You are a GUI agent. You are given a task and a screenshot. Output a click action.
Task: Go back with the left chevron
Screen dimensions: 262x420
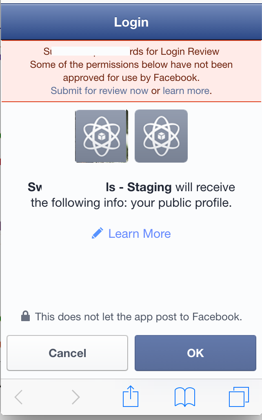coord(18,397)
